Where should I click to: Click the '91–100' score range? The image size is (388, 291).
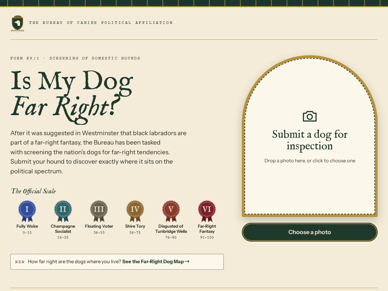[x=207, y=238]
